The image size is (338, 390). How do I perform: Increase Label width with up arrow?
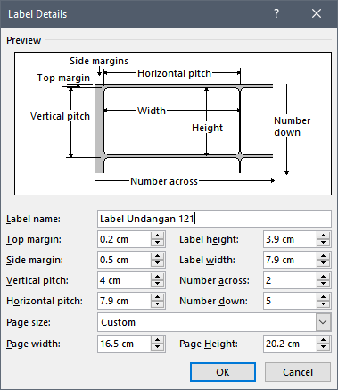(324, 256)
